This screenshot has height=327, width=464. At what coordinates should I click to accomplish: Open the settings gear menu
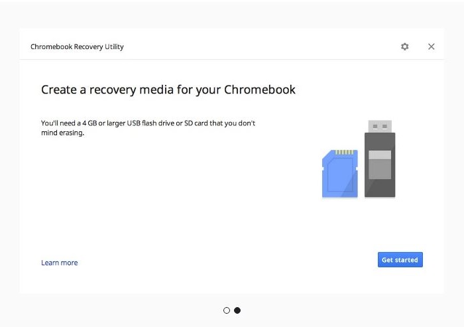[405, 46]
